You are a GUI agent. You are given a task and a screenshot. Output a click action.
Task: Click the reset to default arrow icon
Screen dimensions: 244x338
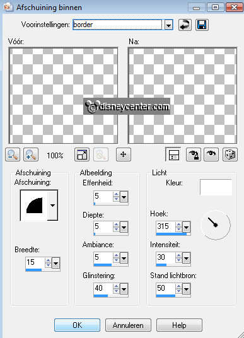point(185,25)
